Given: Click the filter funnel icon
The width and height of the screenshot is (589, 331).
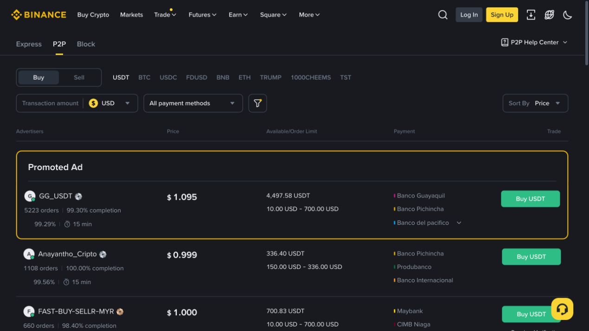Looking at the screenshot, I should (x=257, y=103).
